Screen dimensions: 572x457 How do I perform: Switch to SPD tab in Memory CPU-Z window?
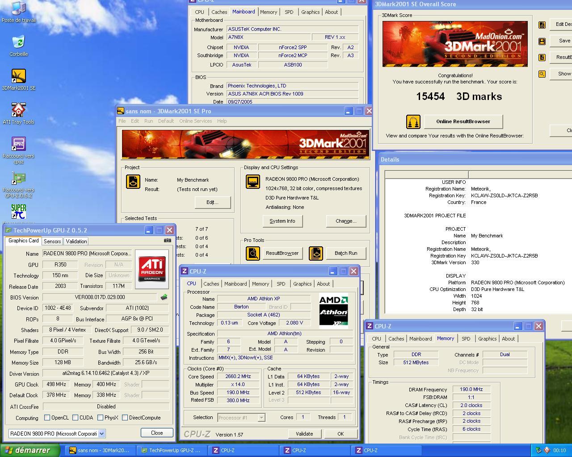point(466,339)
